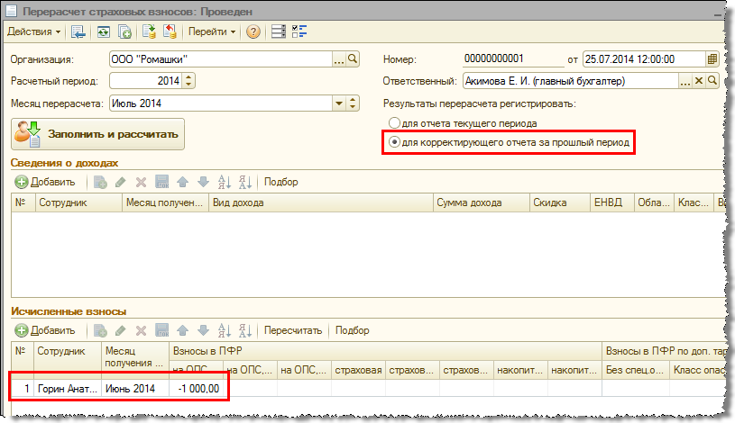735x423 pixels.
Task: Click the magnifier icon in Организация field
Action: [353, 59]
